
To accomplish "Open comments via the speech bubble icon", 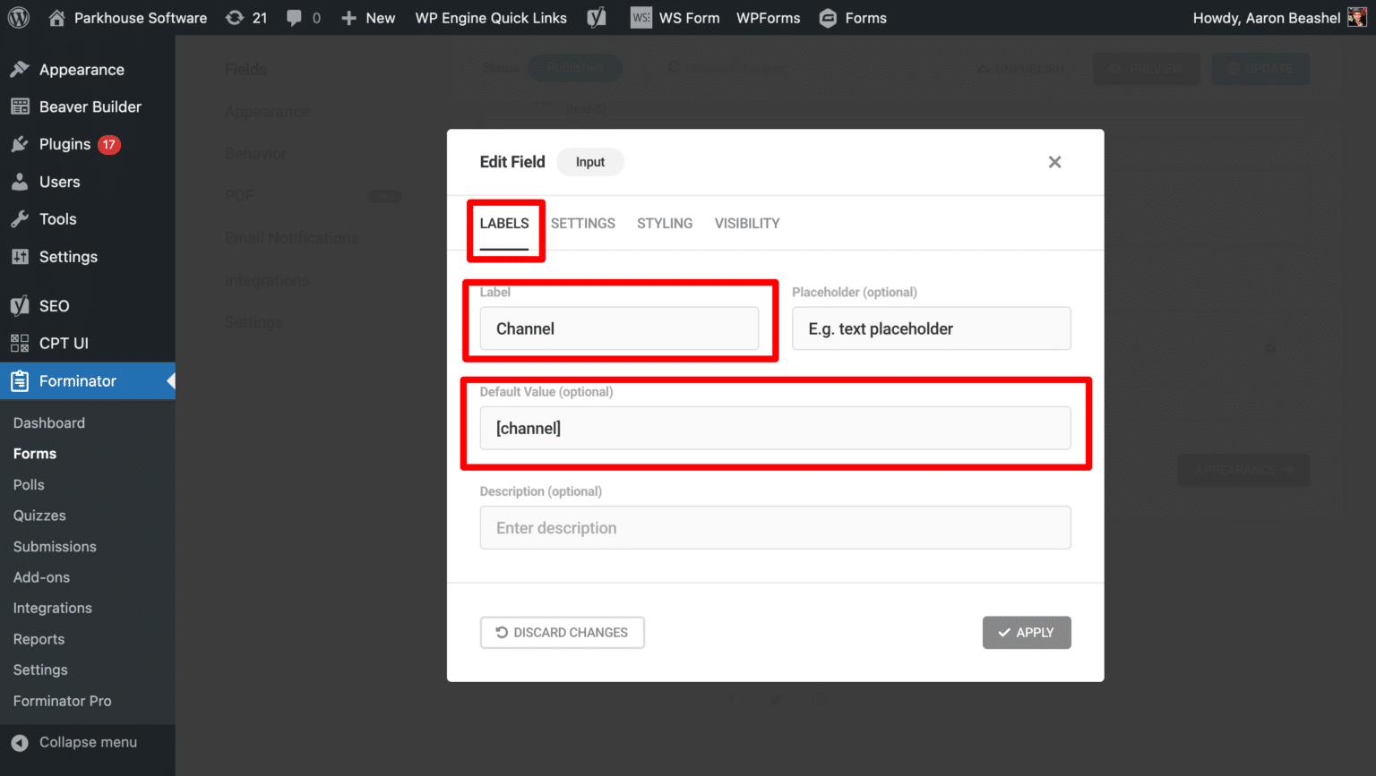I will (x=294, y=17).
